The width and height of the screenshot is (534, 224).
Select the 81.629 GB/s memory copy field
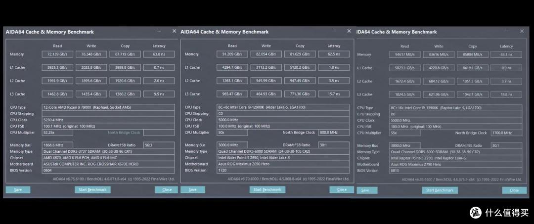coord(300,54)
